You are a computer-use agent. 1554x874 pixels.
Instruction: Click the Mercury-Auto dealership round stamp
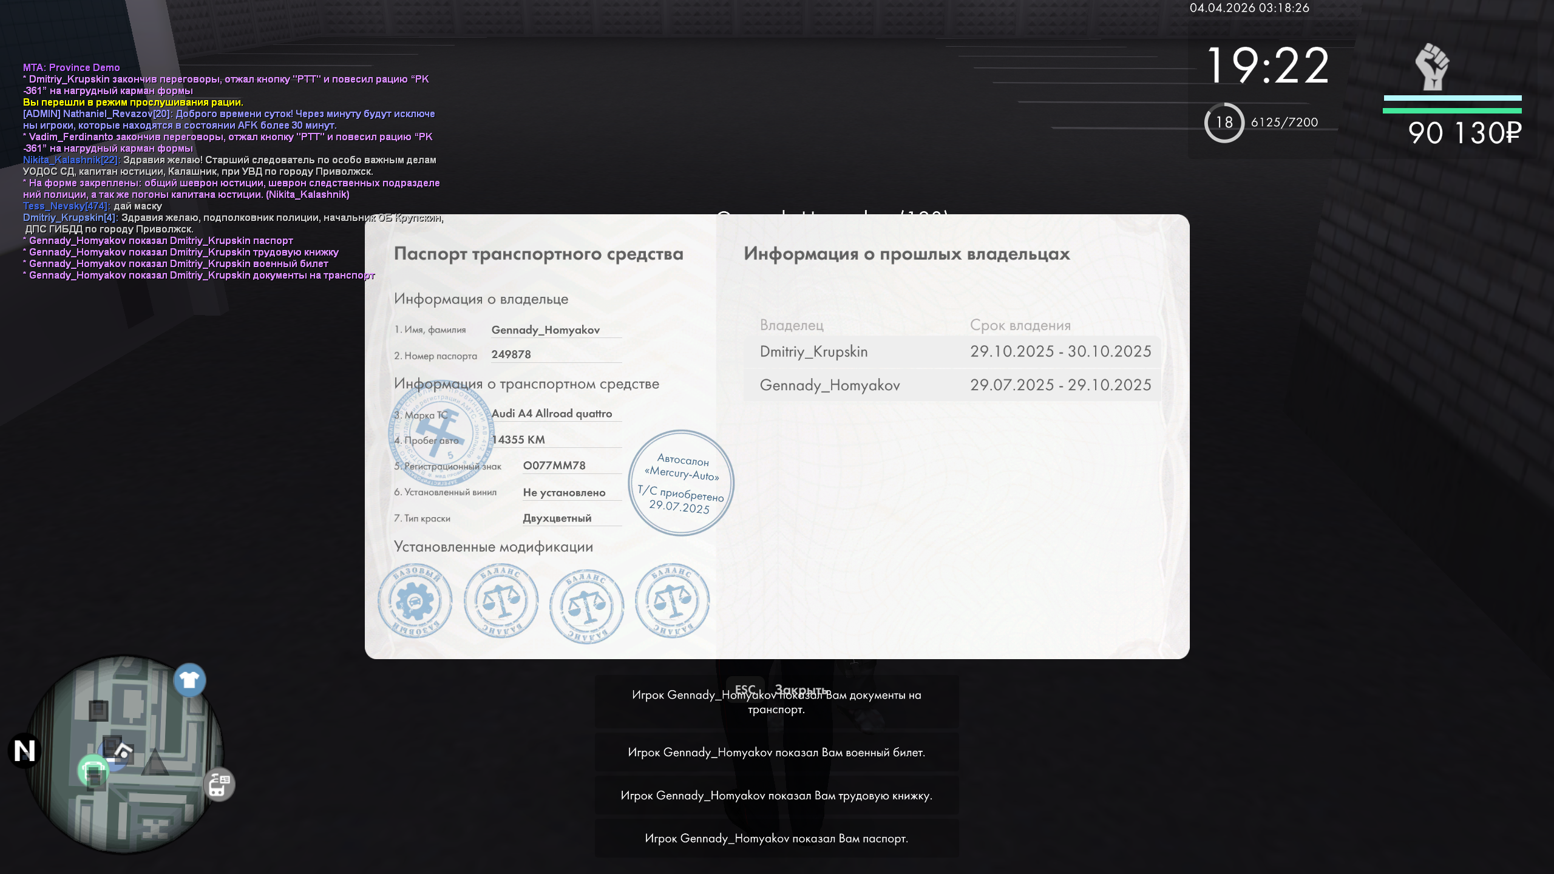[x=681, y=483]
